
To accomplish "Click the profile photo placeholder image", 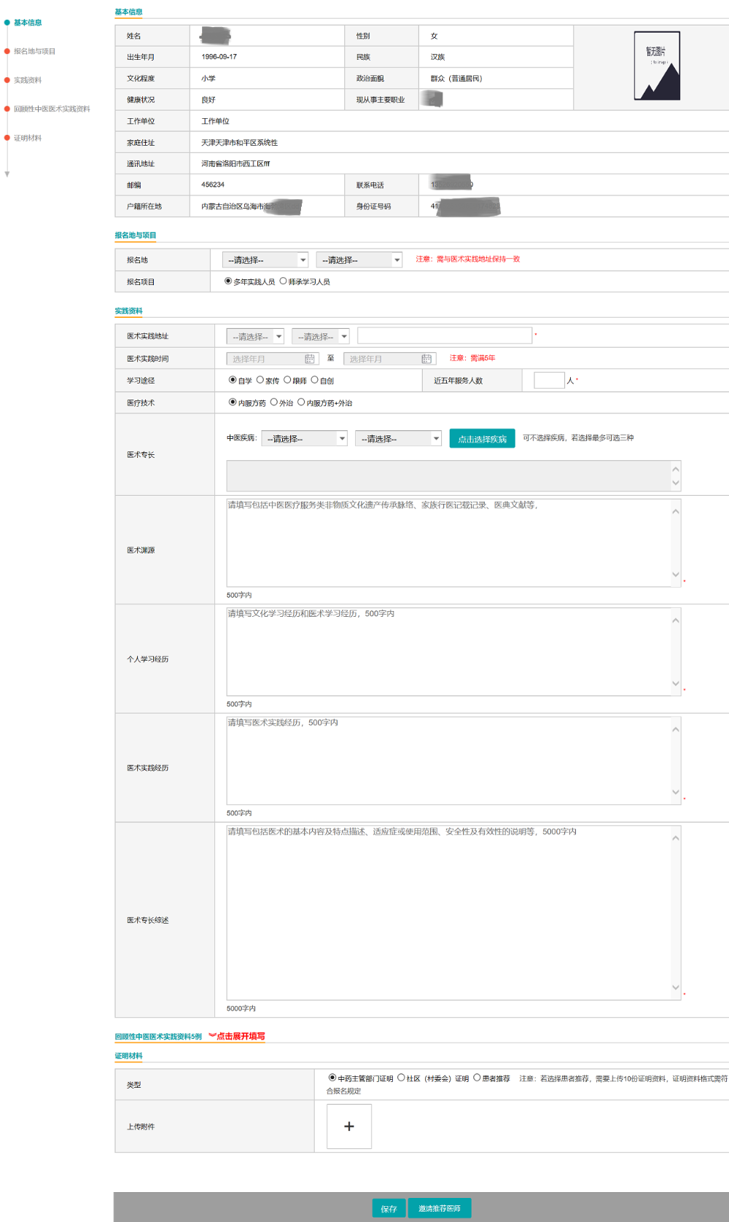I will tap(657, 66).
